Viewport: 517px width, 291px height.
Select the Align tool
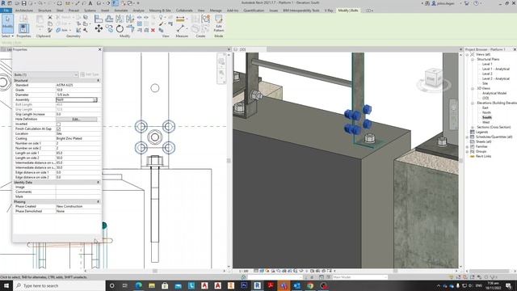(x=99, y=19)
